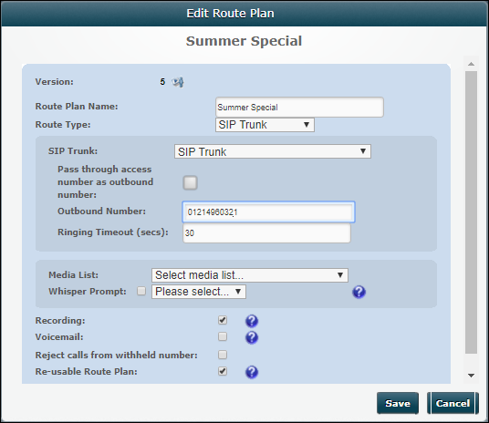Open the Whisper Prompt Please select dropdown
489x423 pixels.
coord(199,292)
